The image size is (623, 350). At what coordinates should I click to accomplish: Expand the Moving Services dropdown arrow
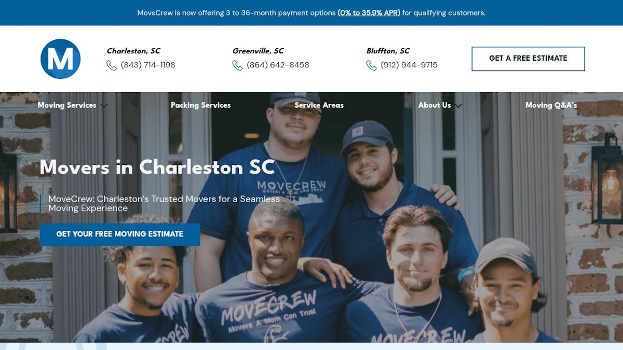pos(104,106)
